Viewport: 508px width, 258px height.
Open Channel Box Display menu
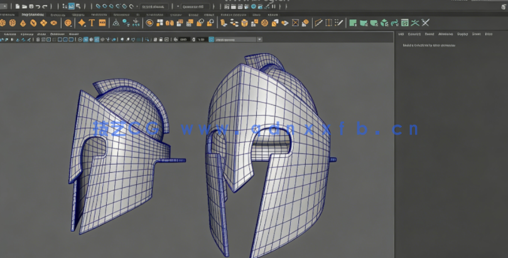tap(462, 34)
